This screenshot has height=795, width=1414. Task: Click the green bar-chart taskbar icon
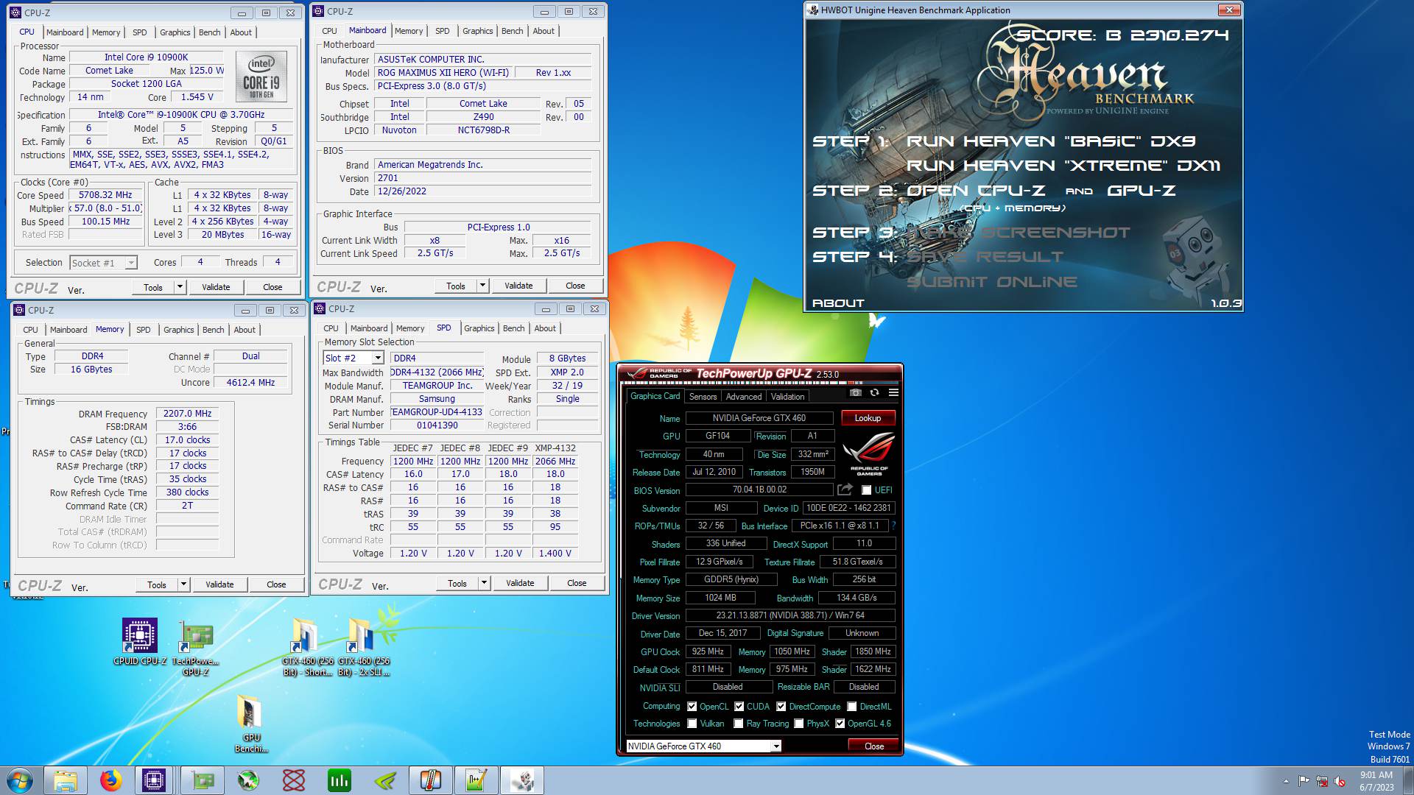[x=340, y=780]
